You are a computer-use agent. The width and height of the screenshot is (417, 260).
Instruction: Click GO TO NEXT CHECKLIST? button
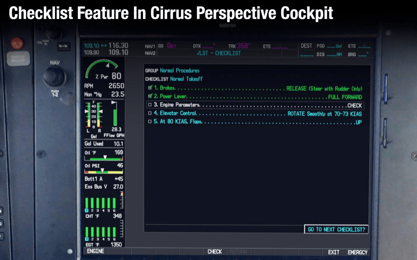336,230
